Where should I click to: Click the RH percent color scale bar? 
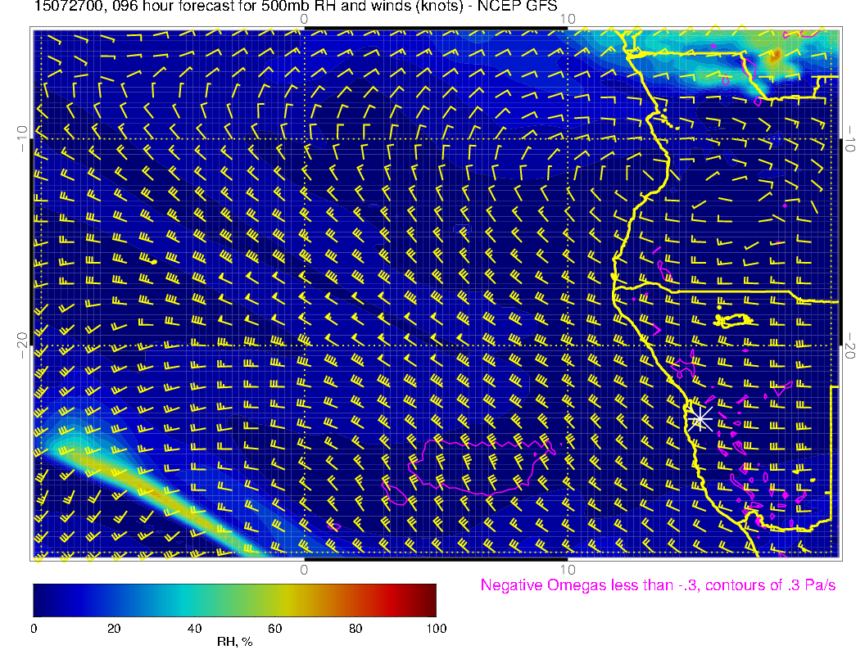(234, 600)
